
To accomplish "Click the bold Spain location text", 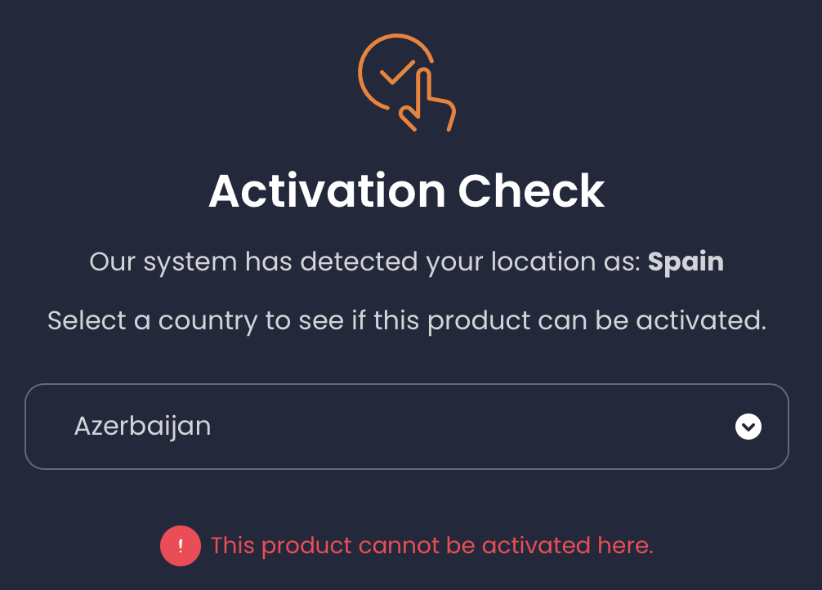I will click(686, 262).
